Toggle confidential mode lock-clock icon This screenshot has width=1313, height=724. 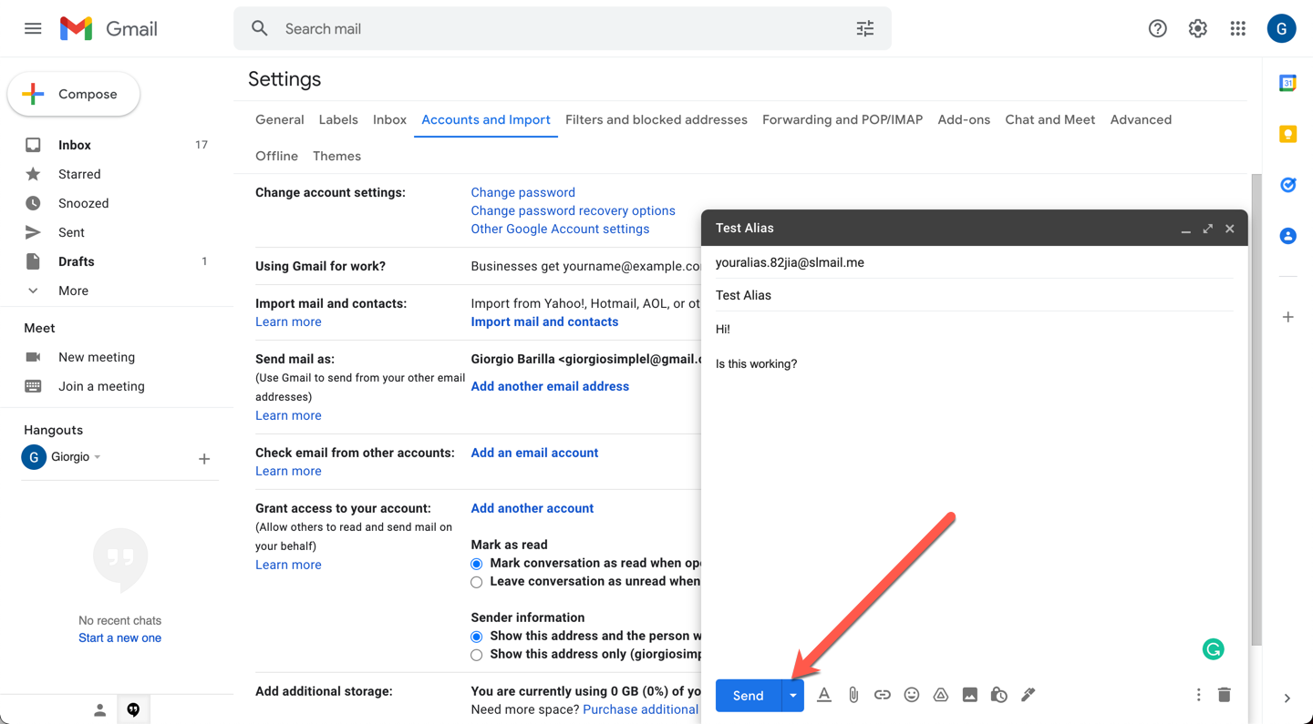tap(998, 695)
